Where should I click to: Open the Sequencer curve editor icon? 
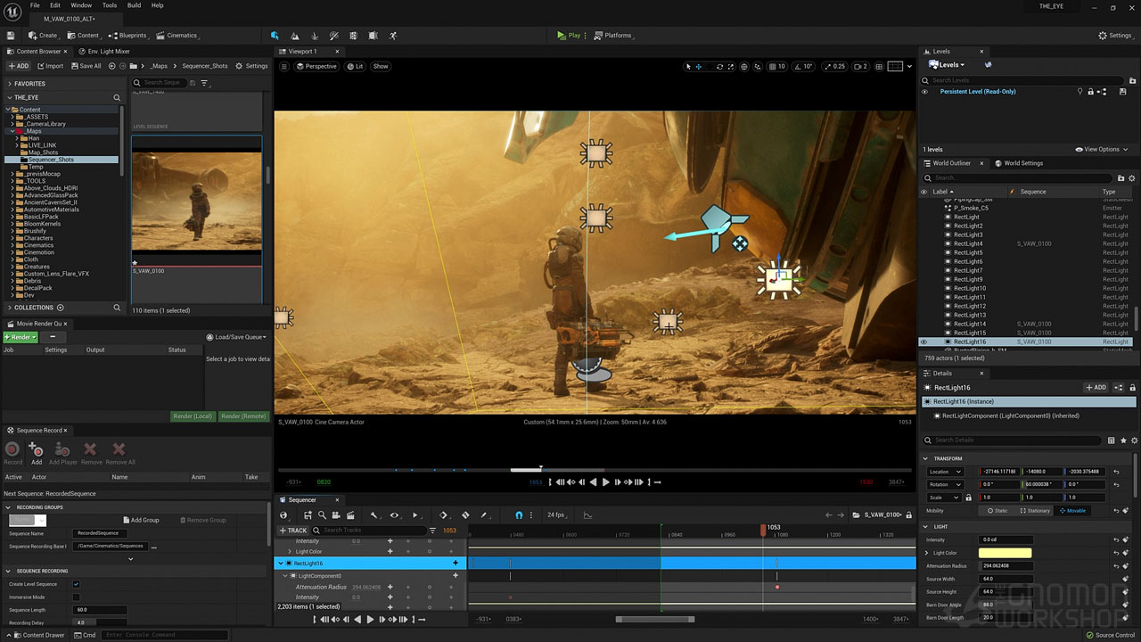tap(587, 515)
